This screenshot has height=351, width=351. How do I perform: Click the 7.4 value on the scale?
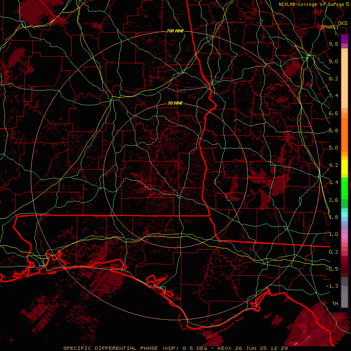pyautogui.click(x=333, y=96)
